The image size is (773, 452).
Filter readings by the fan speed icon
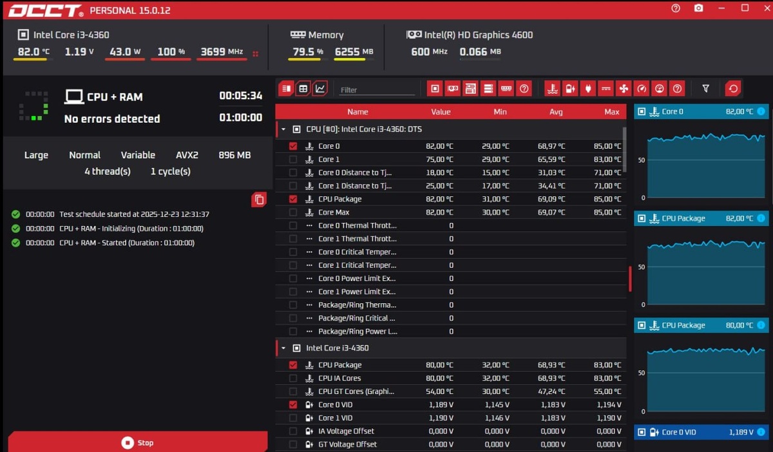point(623,88)
